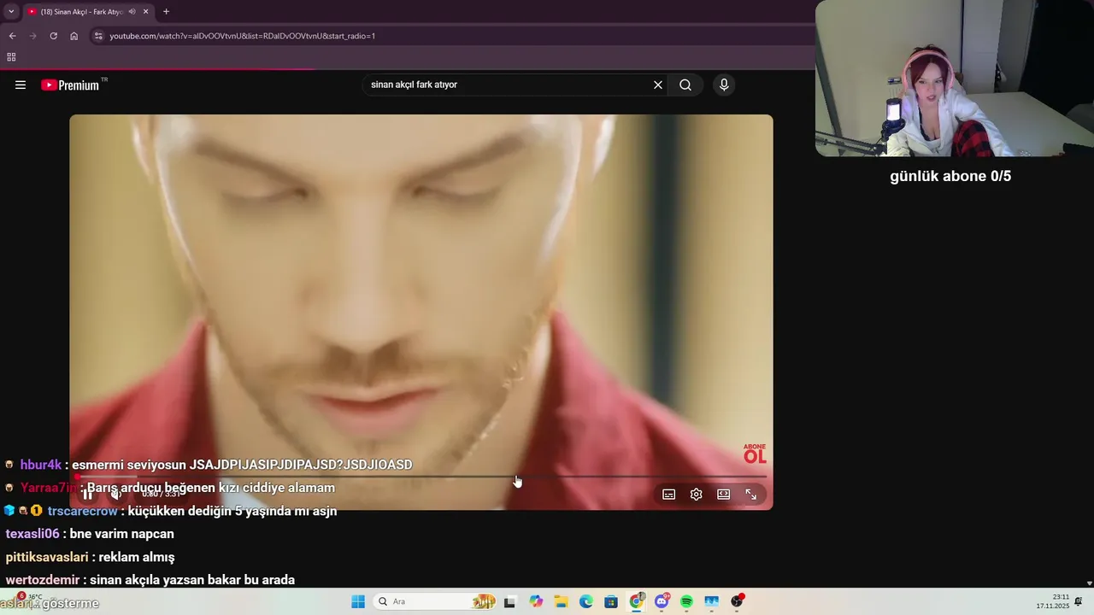Click the streamer webcam overlay
The width and height of the screenshot is (1094, 615).
(955, 78)
